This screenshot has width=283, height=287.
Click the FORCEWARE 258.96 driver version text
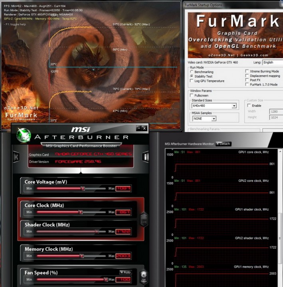[78, 161]
